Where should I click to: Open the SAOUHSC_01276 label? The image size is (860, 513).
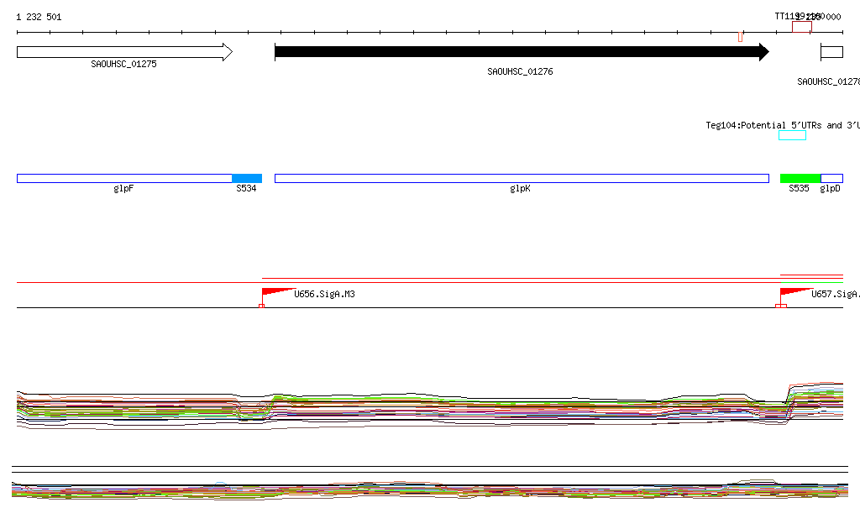click(x=520, y=72)
